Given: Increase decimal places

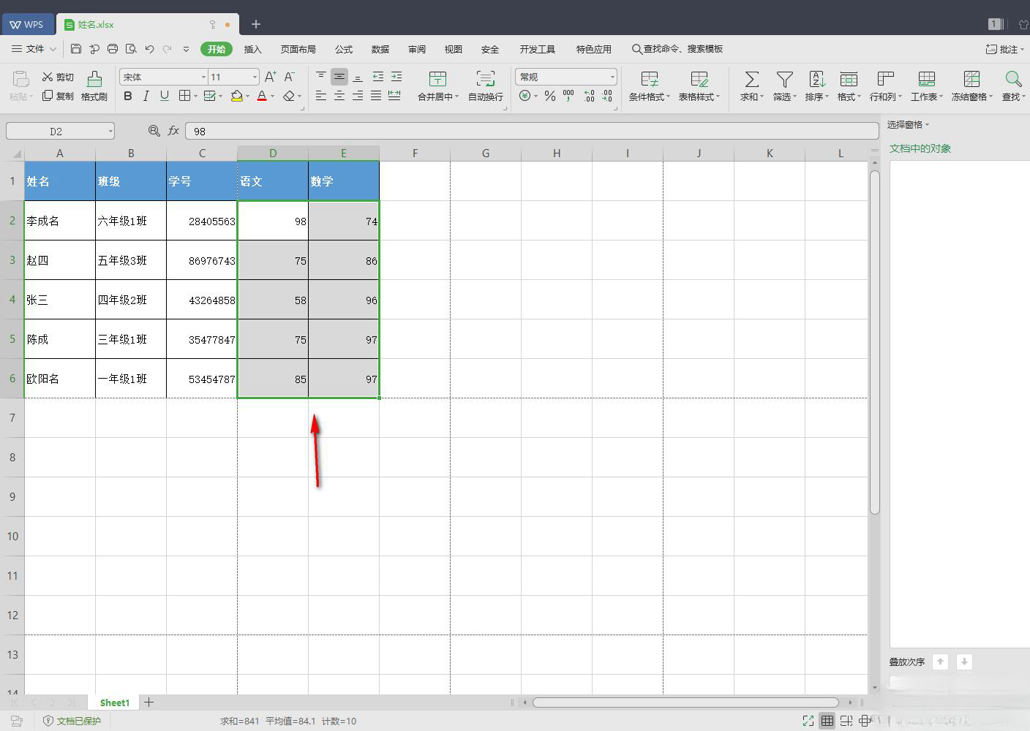Looking at the screenshot, I should click(589, 96).
